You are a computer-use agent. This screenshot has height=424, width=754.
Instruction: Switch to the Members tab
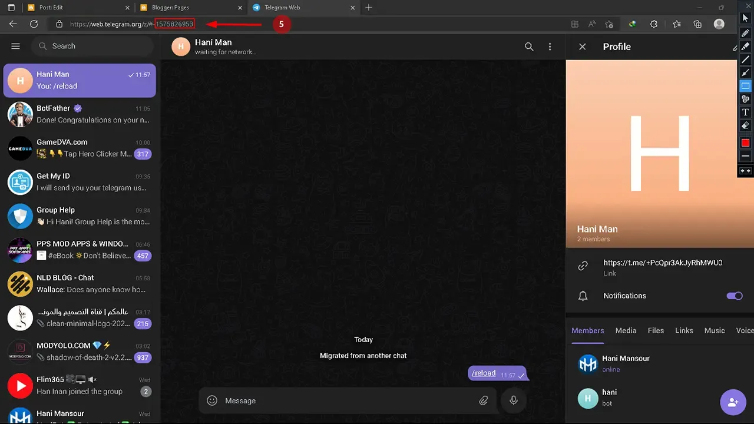tap(588, 330)
